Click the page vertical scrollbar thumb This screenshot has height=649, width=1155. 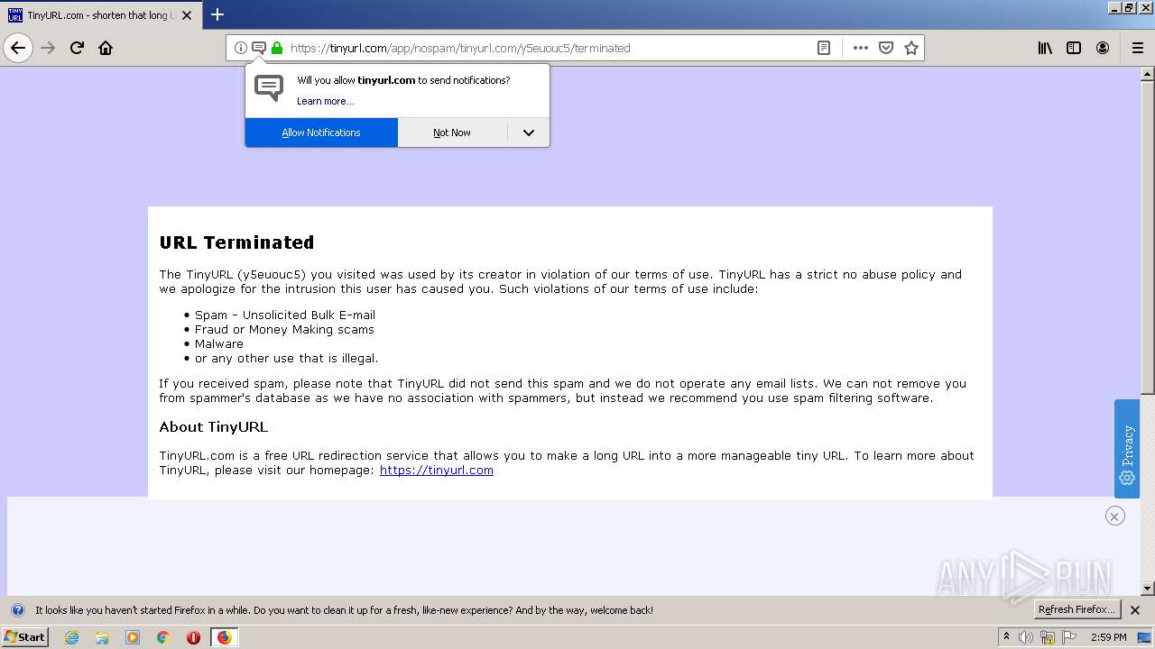[1147, 237]
